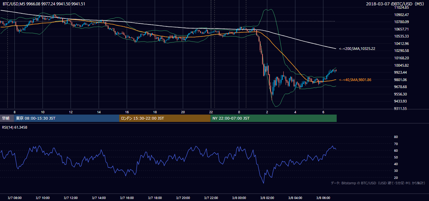Click RSI scale level 80
The image size is (429, 201).
click(396, 137)
